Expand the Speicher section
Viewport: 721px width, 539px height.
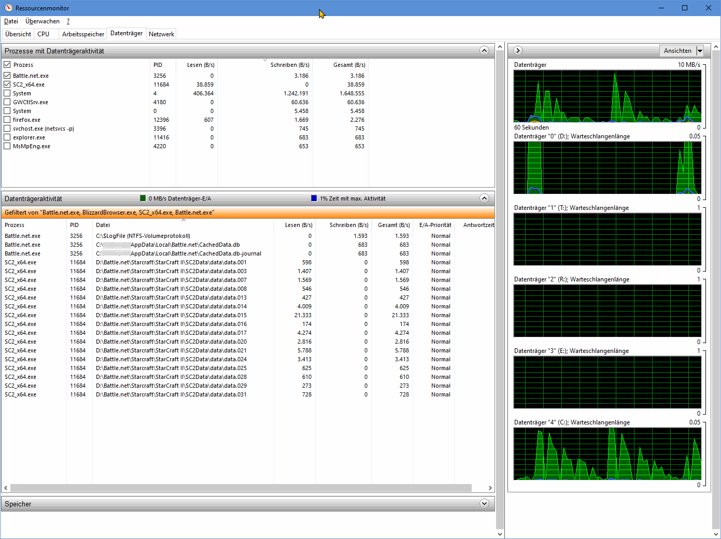[484, 503]
